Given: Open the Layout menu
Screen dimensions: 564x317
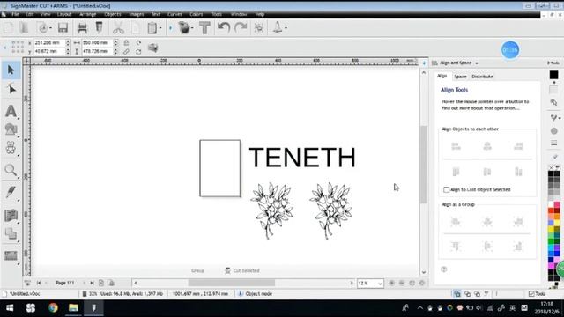Looking at the screenshot, I should pos(64,14).
